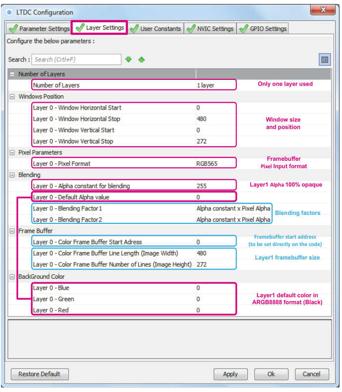This screenshot has width=342, height=392.
Task: Collapse the Windows Position section
Action: point(12,97)
